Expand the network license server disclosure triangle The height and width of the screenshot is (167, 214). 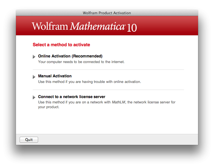click(x=34, y=97)
